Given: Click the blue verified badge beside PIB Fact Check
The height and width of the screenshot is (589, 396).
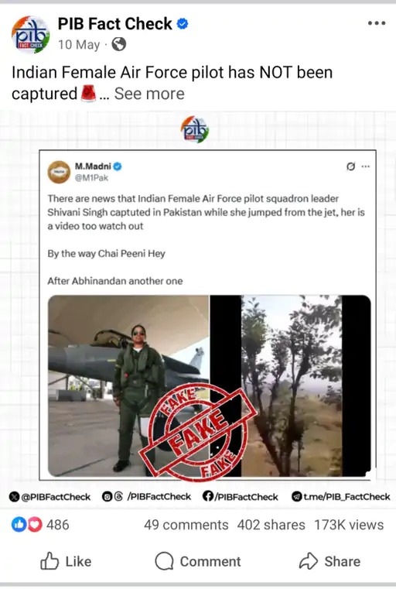Looking at the screenshot, I should 183,24.
